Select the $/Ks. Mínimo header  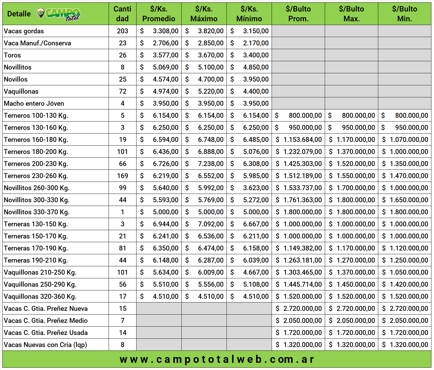click(x=249, y=14)
